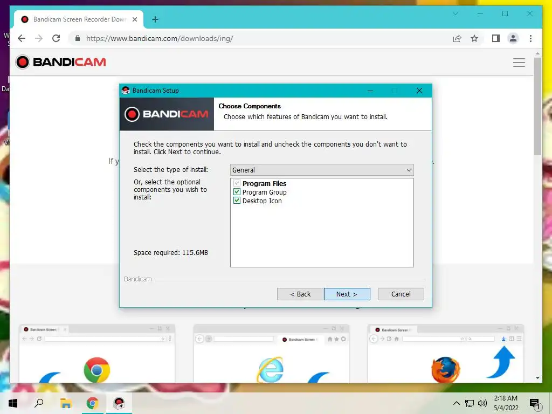Click scrollbar down arrow on webpage
This screenshot has height=414, width=552.
click(537, 378)
